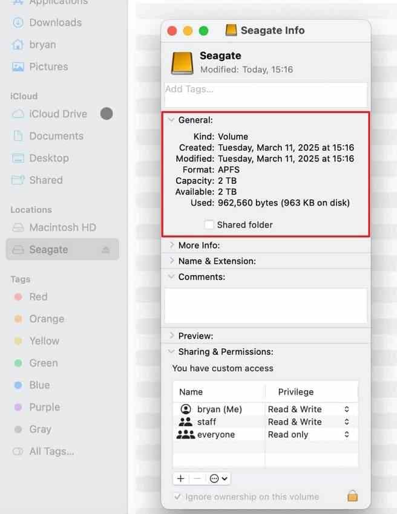Select the Seagate drive in sidebar
The image size is (397, 514).
[x=62, y=250]
